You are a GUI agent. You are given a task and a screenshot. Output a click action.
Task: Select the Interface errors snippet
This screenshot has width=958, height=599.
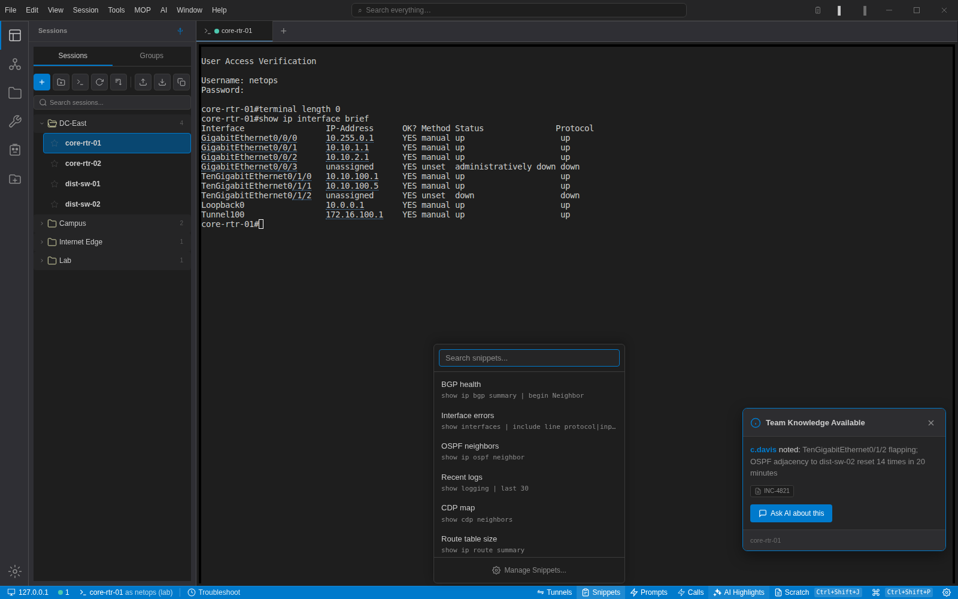click(x=529, y=420)
